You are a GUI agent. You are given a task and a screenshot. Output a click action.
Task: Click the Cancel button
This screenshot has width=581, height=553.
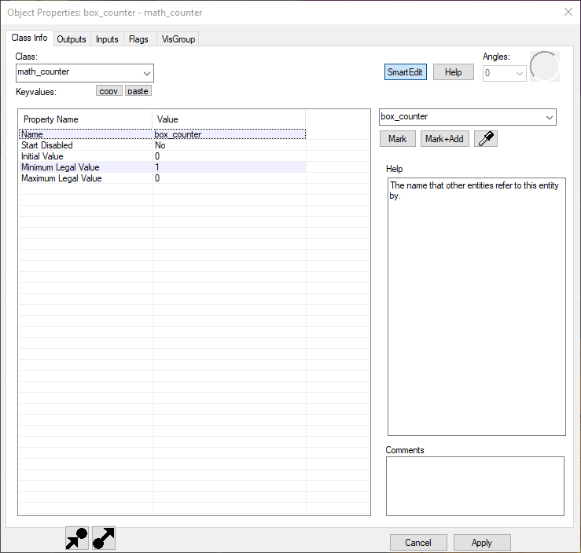(418, 543)
